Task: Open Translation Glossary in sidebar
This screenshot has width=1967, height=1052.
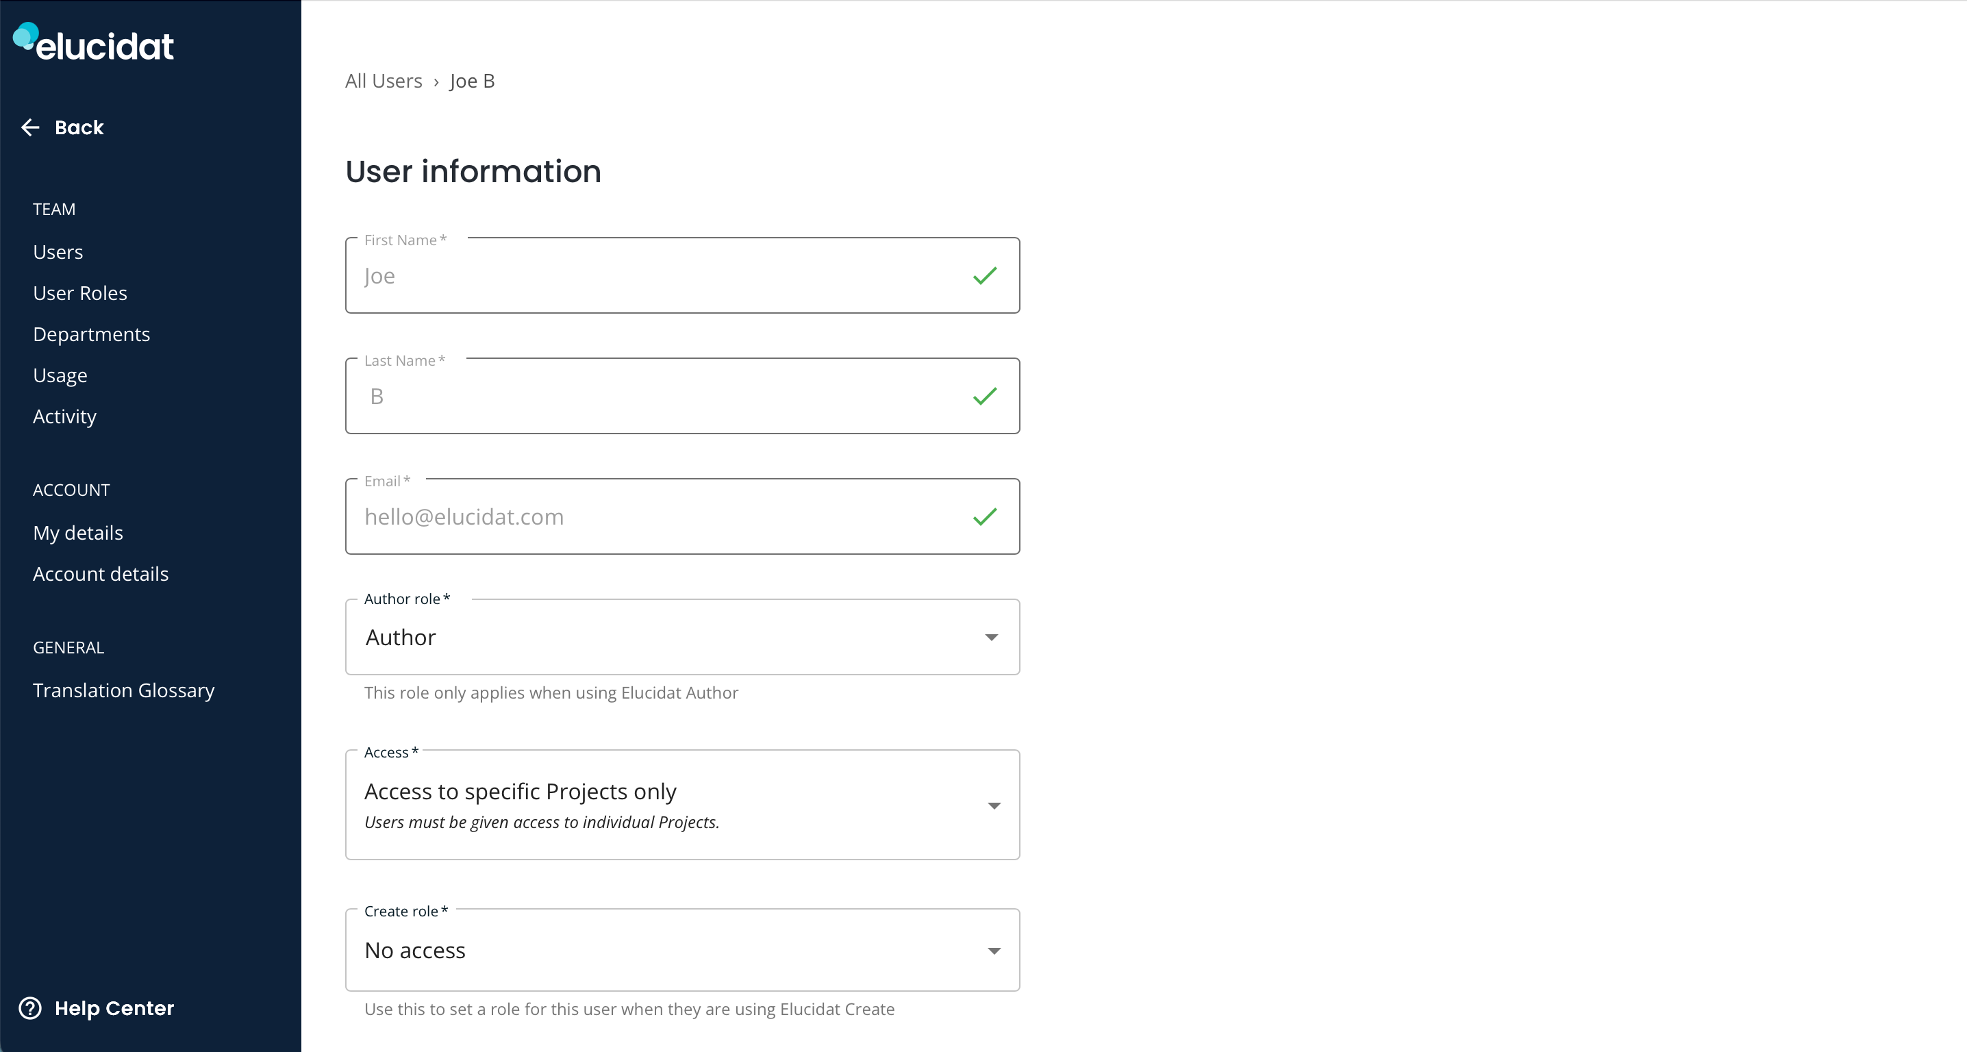Action: [124, 690]
